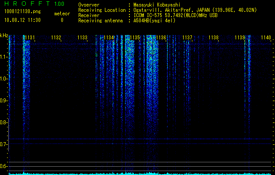Screen dimensions: 275x175
Task: Click the 0.9 kHz axis label
Action: [3, 101]
